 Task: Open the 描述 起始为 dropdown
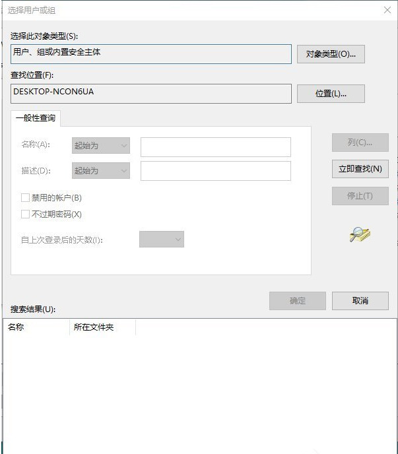[100, 170]
